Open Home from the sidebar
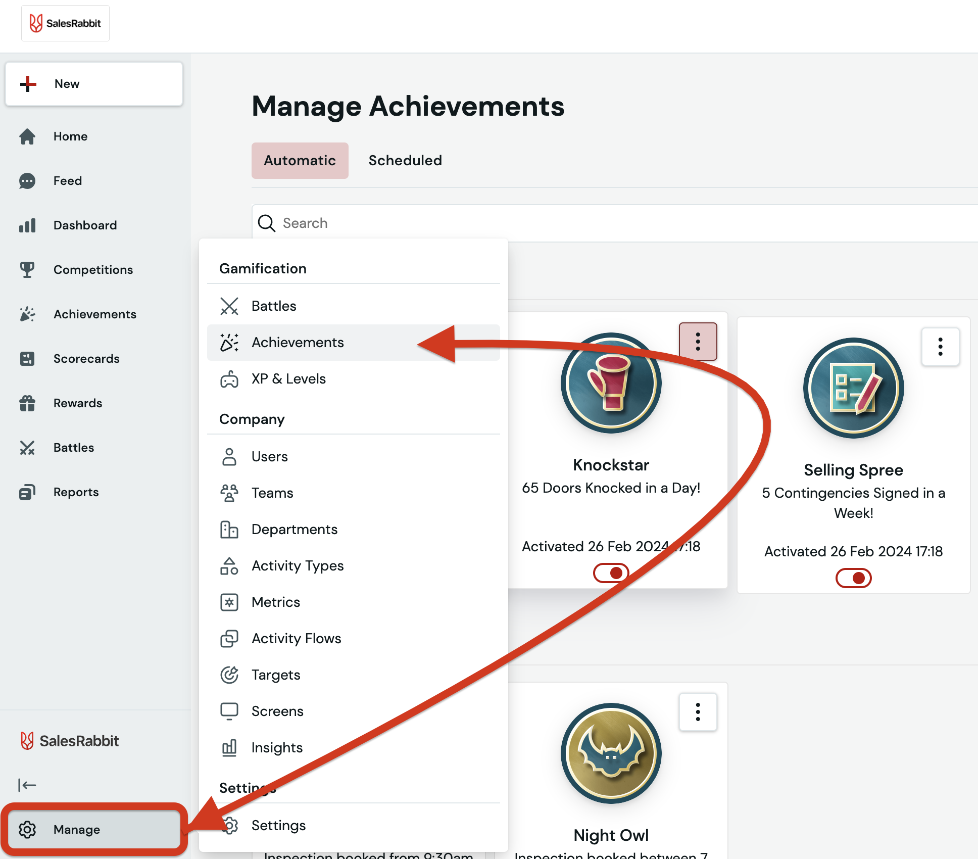 [70, 136]
